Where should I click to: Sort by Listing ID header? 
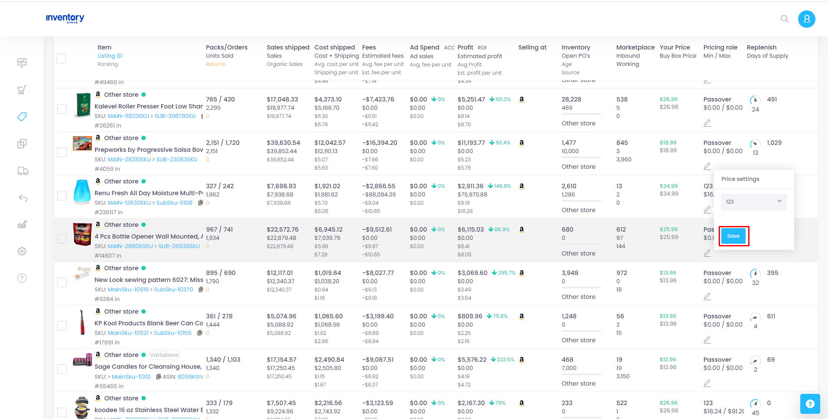(x=110, y=56)
